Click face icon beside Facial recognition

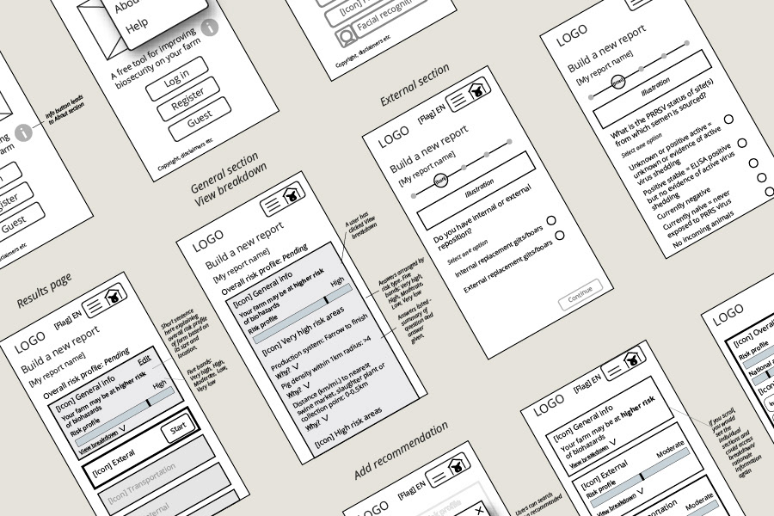click(346, 36)
